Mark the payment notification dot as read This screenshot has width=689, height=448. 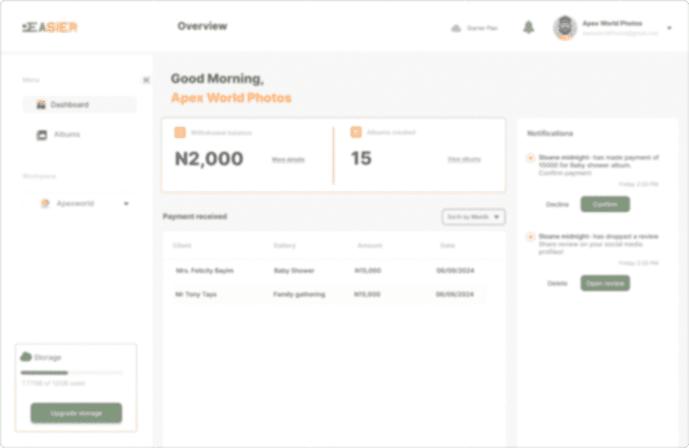[x=530, y=158]
